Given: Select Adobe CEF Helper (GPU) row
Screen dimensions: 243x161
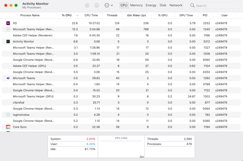Looking at the screenshot, I should point(121,66).
